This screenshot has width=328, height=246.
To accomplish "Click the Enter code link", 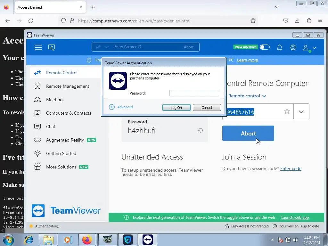I will tap(291, 168).
